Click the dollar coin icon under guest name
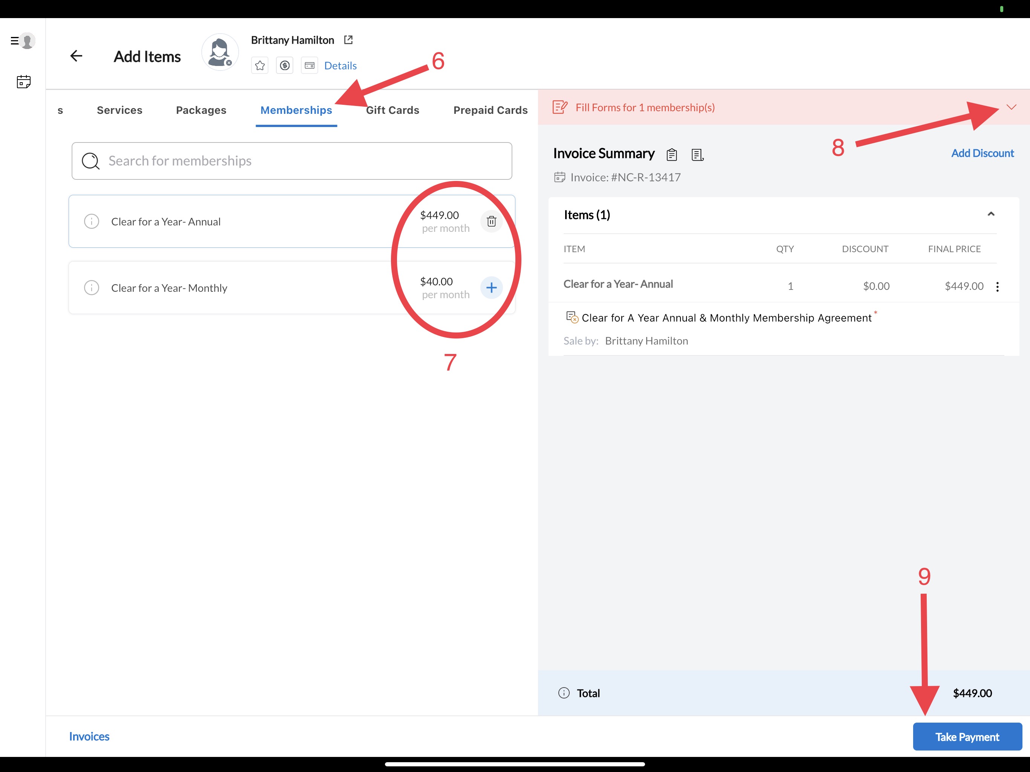The image size is (1030, 772). point(285,66)
